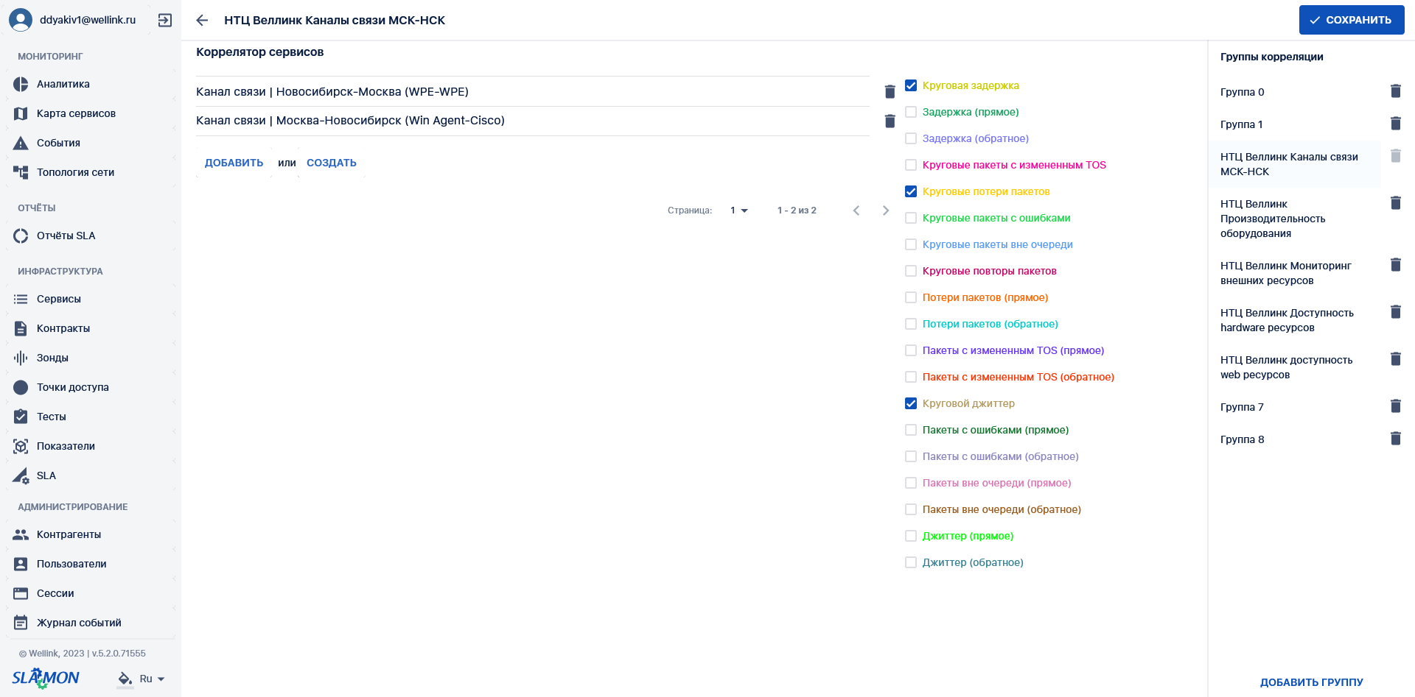Click the logout icon next to email
The width and height of the screenshot is (1415, 697).
point(165,21)
